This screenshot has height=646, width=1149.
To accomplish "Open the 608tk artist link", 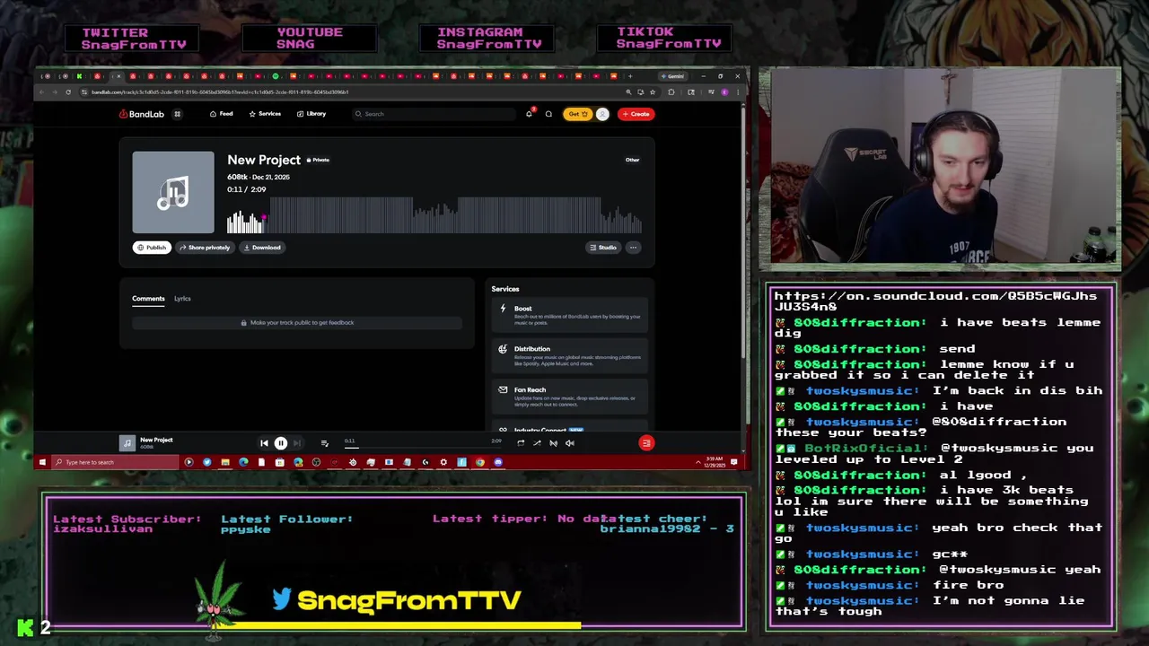I will coord(237,177).
